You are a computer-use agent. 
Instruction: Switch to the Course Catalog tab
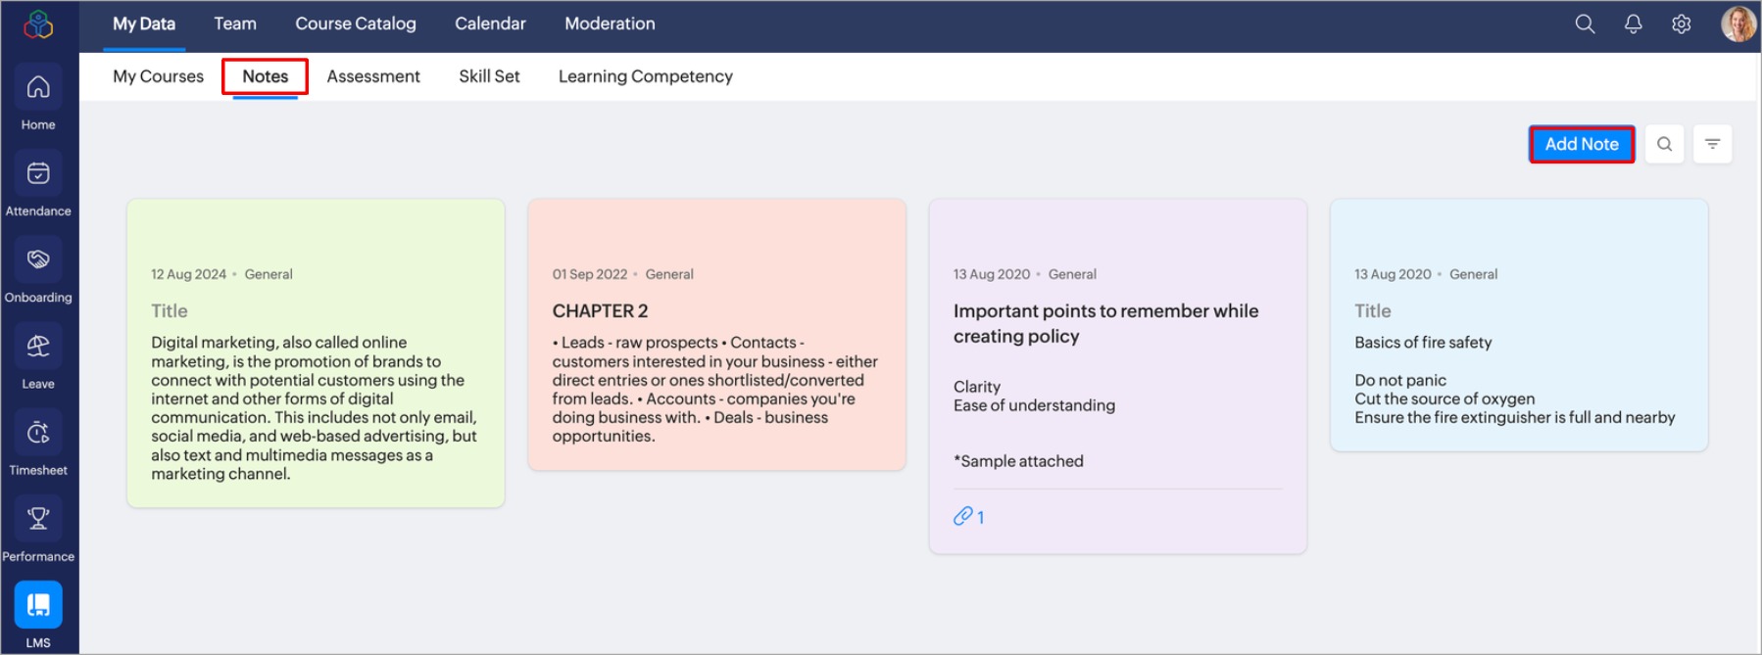coord(356,23)
